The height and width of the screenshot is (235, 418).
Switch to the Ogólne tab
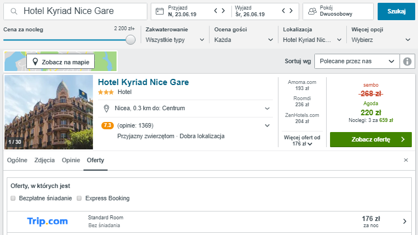17,160
